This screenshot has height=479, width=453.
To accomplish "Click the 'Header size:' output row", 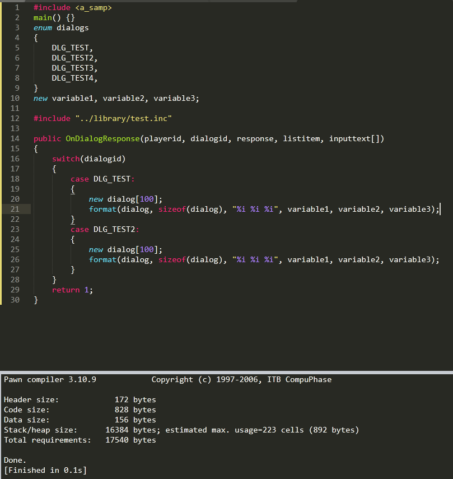I will (x=80, y=399).
